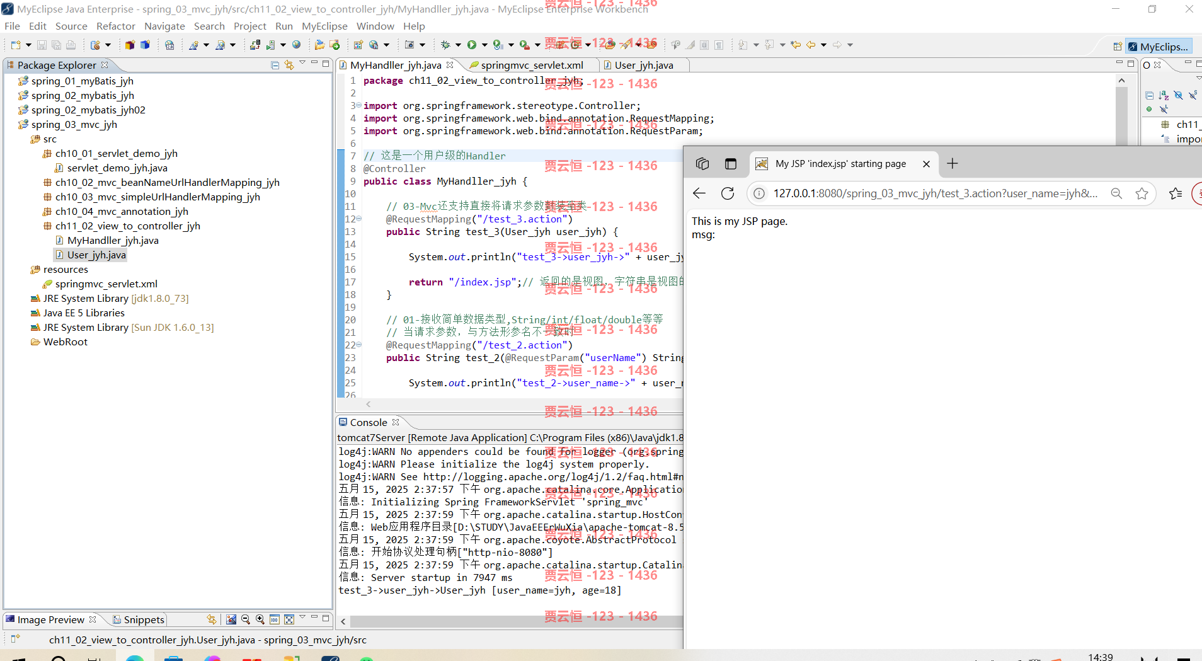
Task: Click the Debug bug icon in toolbar
Action: click(x=445, y=45)
